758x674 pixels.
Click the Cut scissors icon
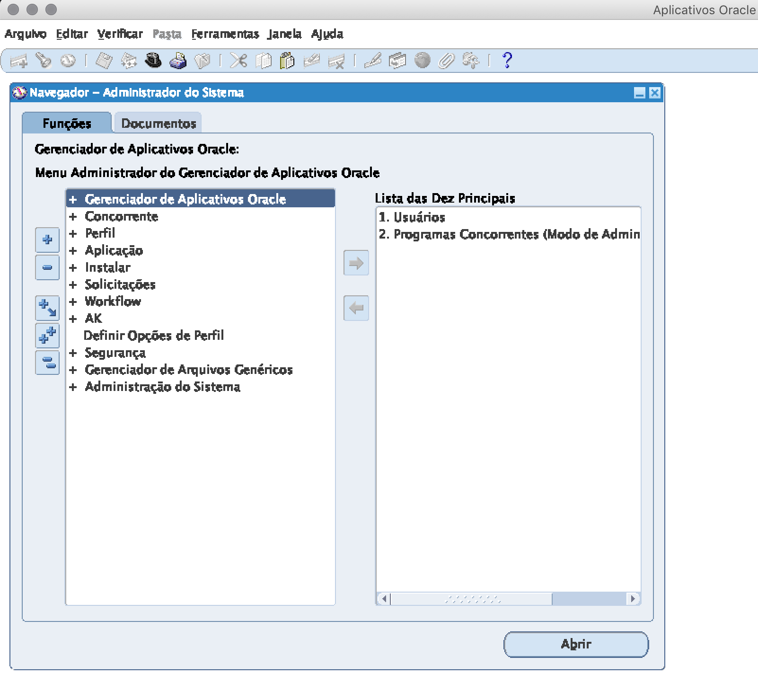pyautogui.click(x=238, y=61)
